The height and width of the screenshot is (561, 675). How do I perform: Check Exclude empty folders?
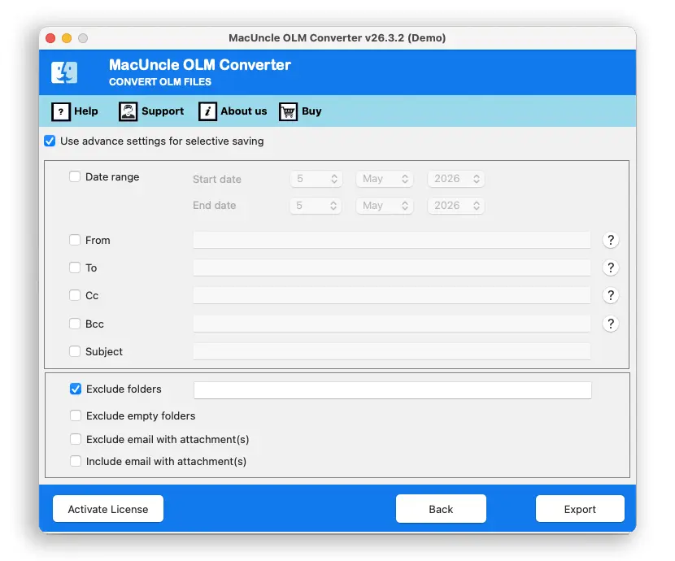tap(76, 415)
